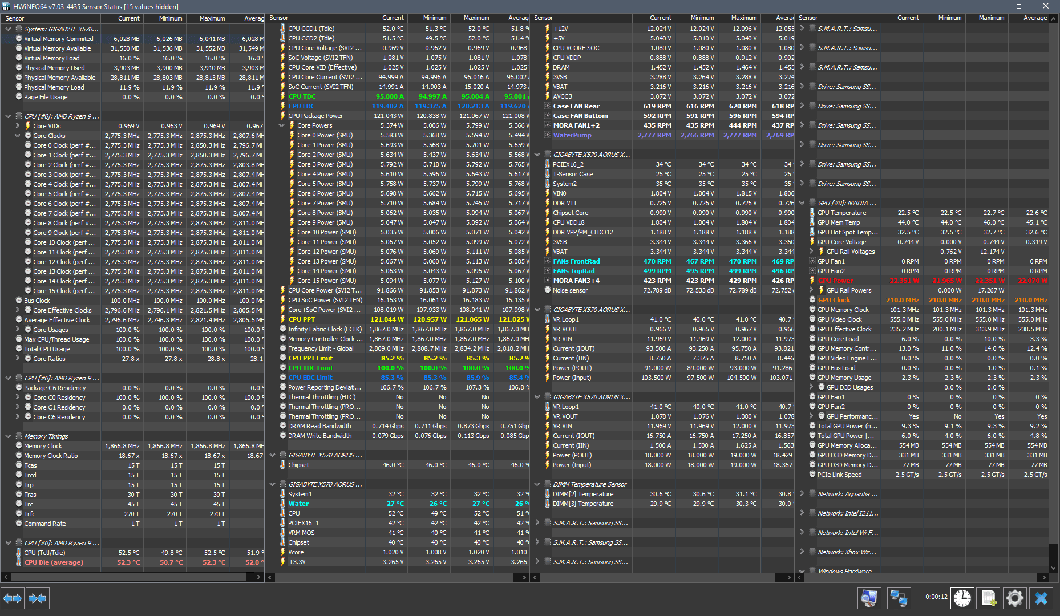Reset the min/max values with the clock
This screenshot has height=616, width=1060.
point(962,598)
